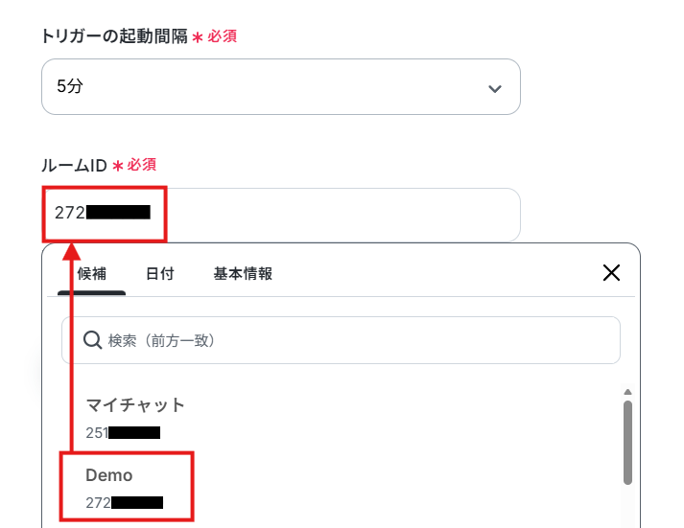
Task: Click the scrollbar up arrow in candidates list
Action: [627, 392]
